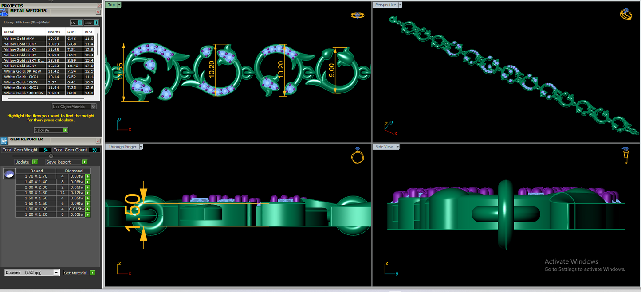Select the Yellow Gold:14KY row
Viewport: 641px width, 292px height.
point(49,49)
